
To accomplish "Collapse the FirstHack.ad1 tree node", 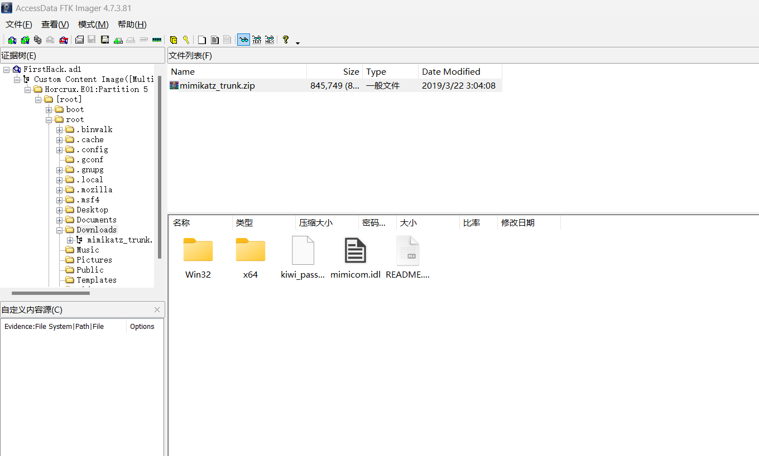I will point(6,70).
